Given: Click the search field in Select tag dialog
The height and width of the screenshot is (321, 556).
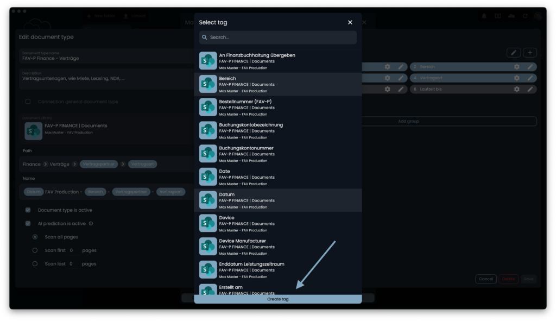Looking at the screenshot, I should click(x=277, y=37).
